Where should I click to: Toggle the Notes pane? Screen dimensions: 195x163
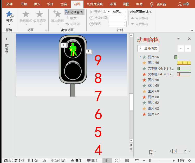click(x=76, y=161)
